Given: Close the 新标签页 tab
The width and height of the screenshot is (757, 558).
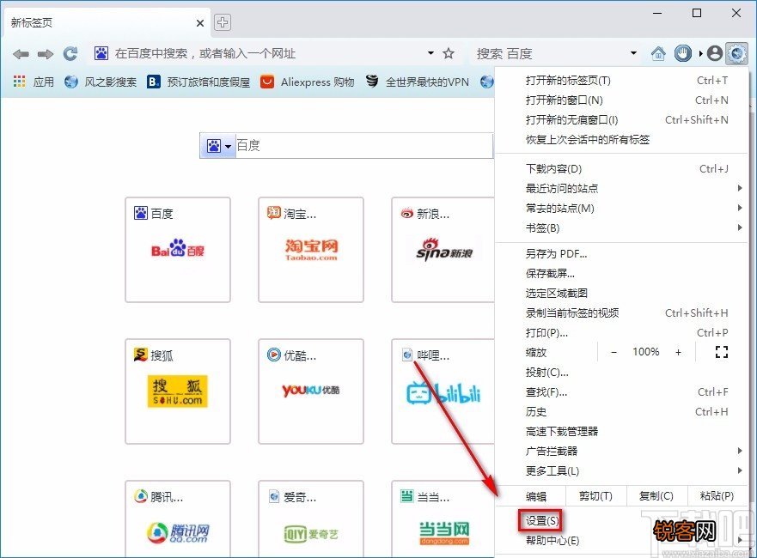Looking at the screenshot, I should 200,23.
